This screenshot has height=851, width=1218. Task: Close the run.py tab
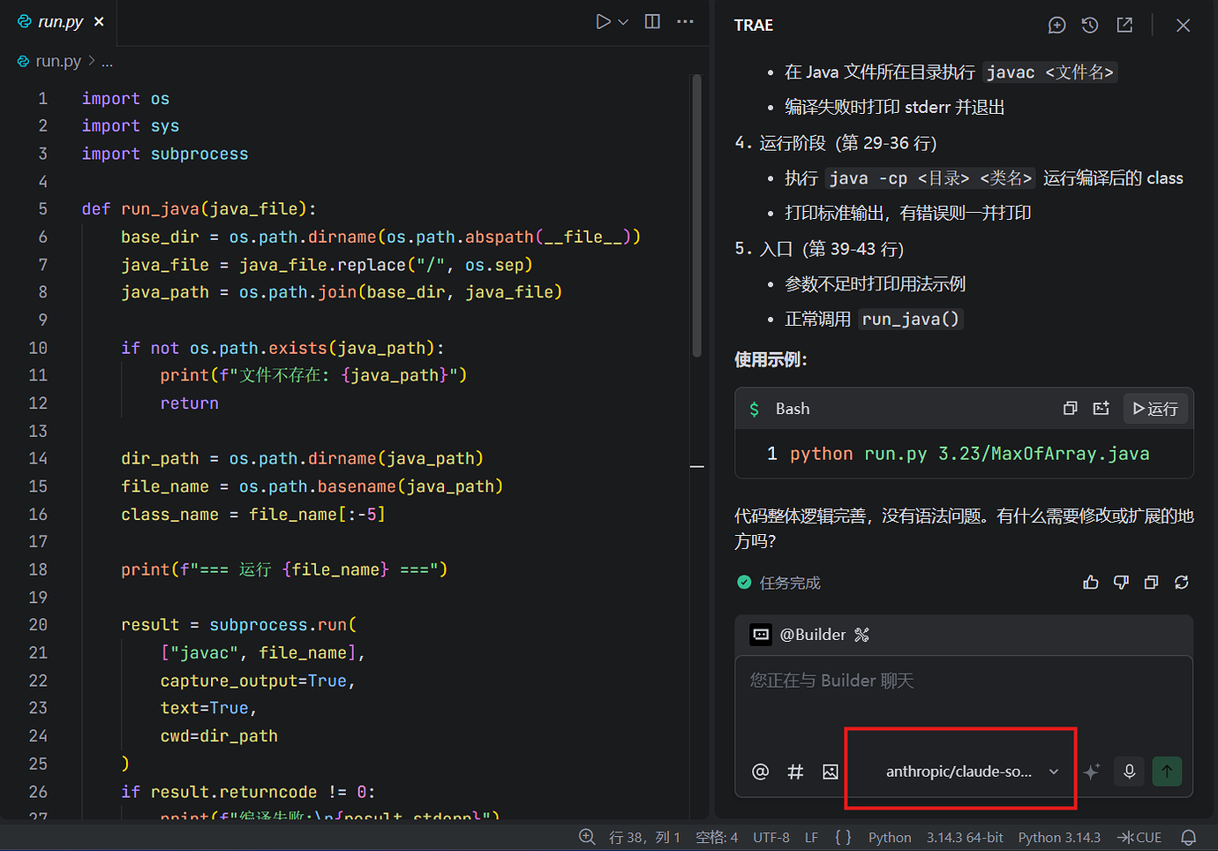pos(99,22)
